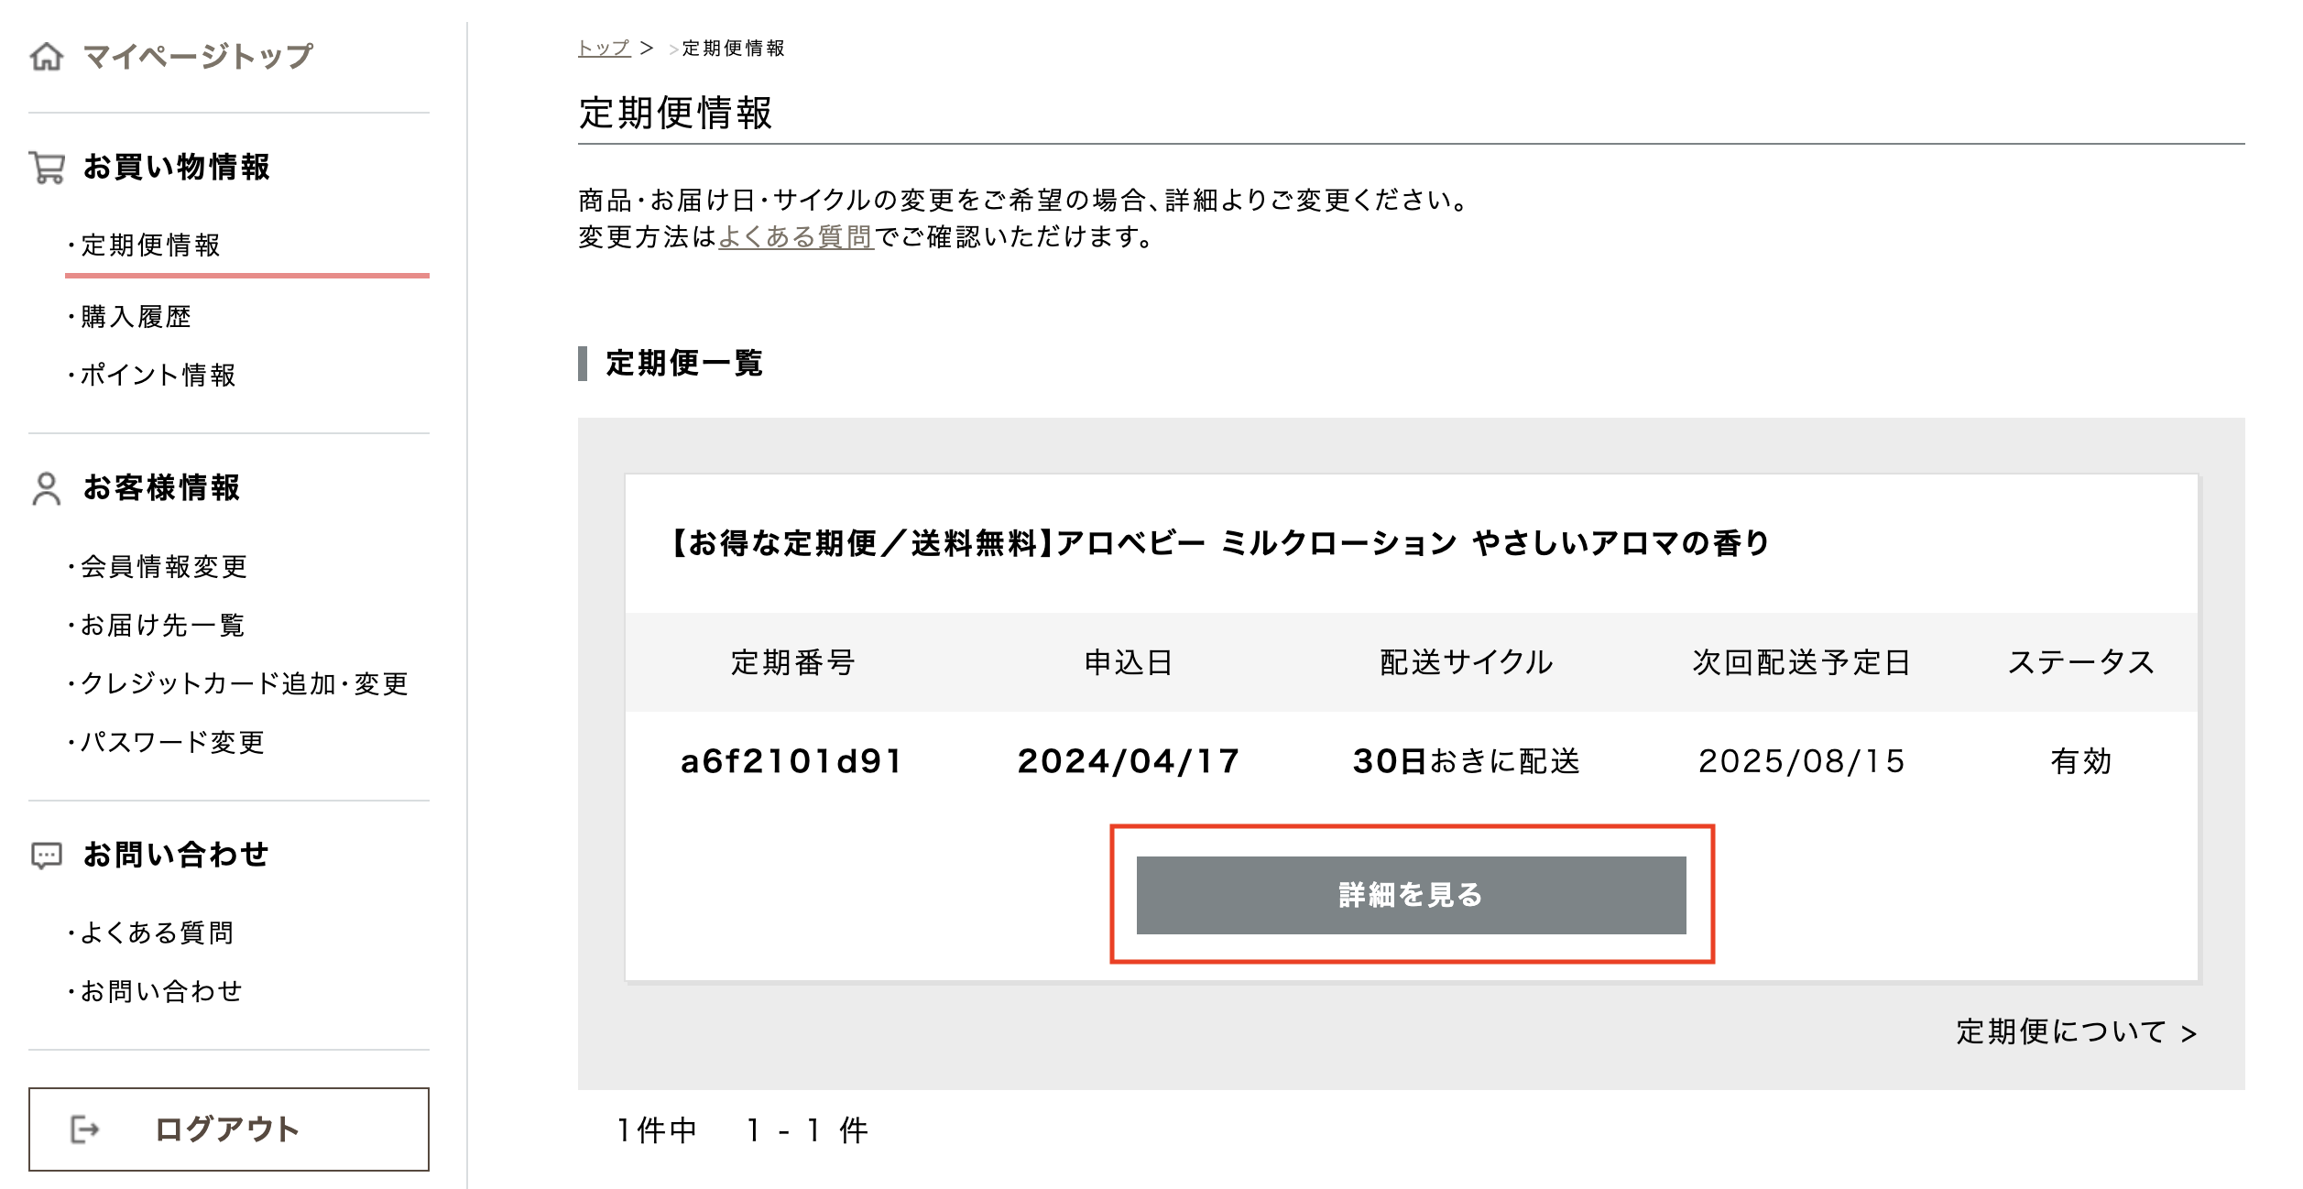Open 会員情報変更
The height and width of the screenshot is (1189, 2303).
164,567
